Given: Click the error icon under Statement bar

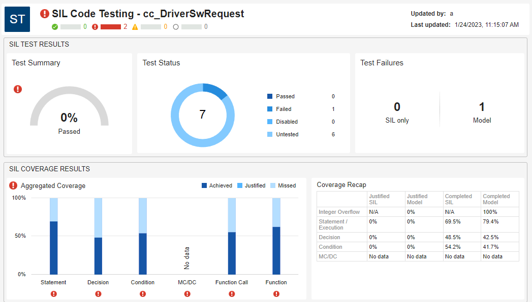Looking at the screenshot, I should (x=54, y=294).
